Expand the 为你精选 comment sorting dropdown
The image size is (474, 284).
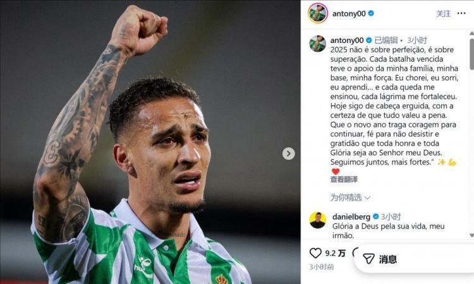tap(350, 198)
